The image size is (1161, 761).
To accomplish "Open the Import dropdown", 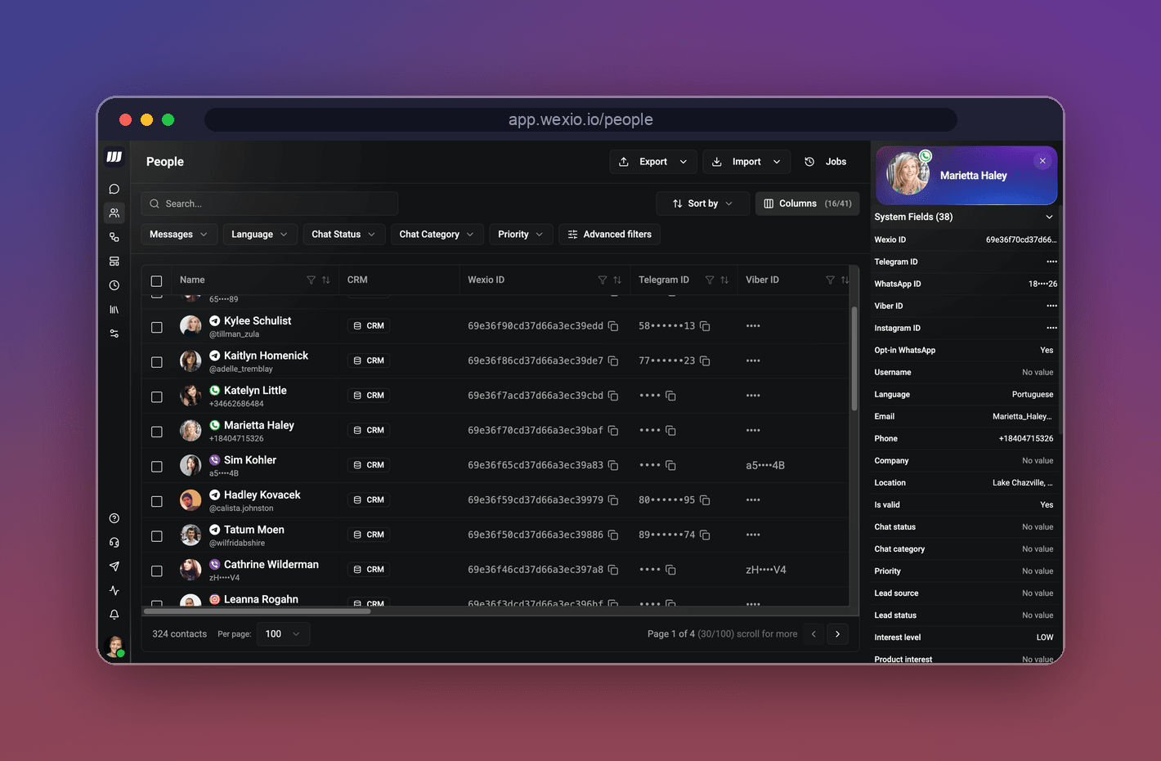I will click(x=746, y=162).
